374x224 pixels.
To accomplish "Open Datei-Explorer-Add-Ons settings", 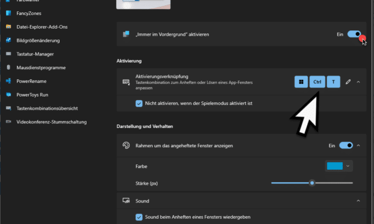I will 42,27.
